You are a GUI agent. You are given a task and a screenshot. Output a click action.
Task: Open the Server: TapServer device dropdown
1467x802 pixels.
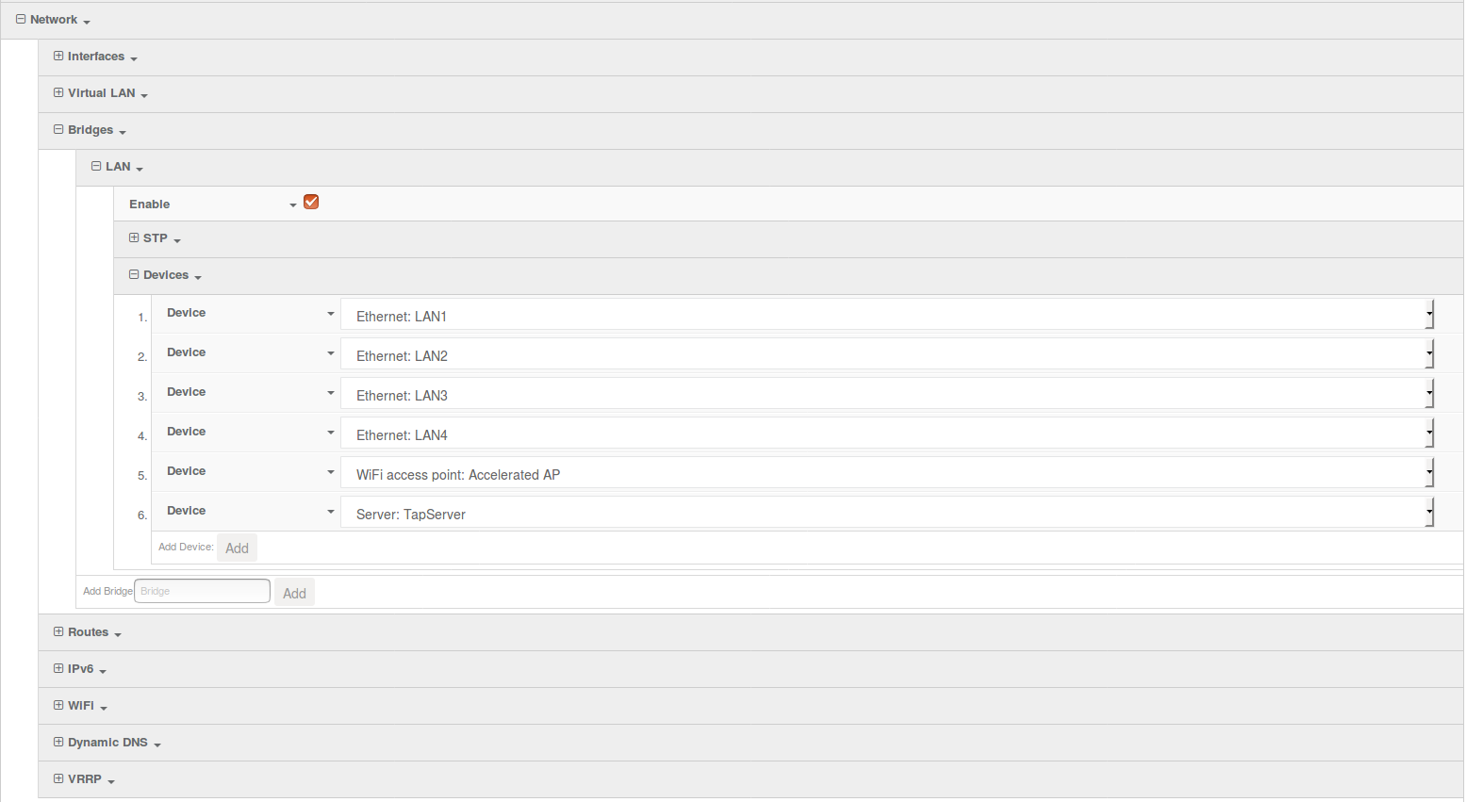pos(886,514)
